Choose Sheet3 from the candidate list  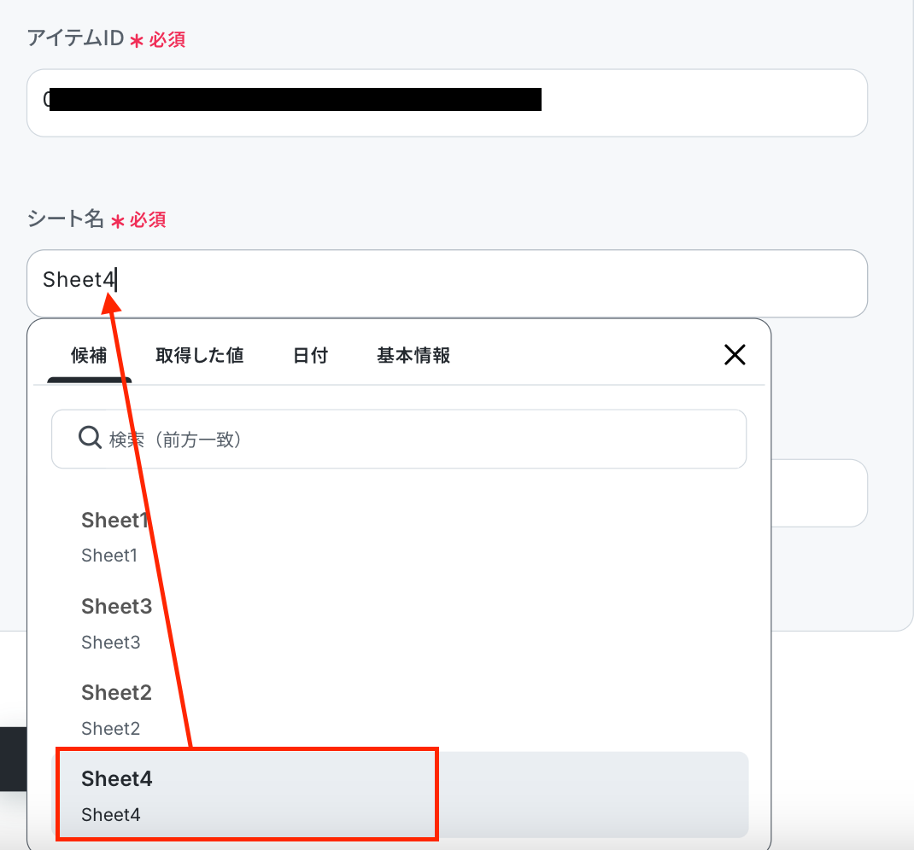coord(401,623)
